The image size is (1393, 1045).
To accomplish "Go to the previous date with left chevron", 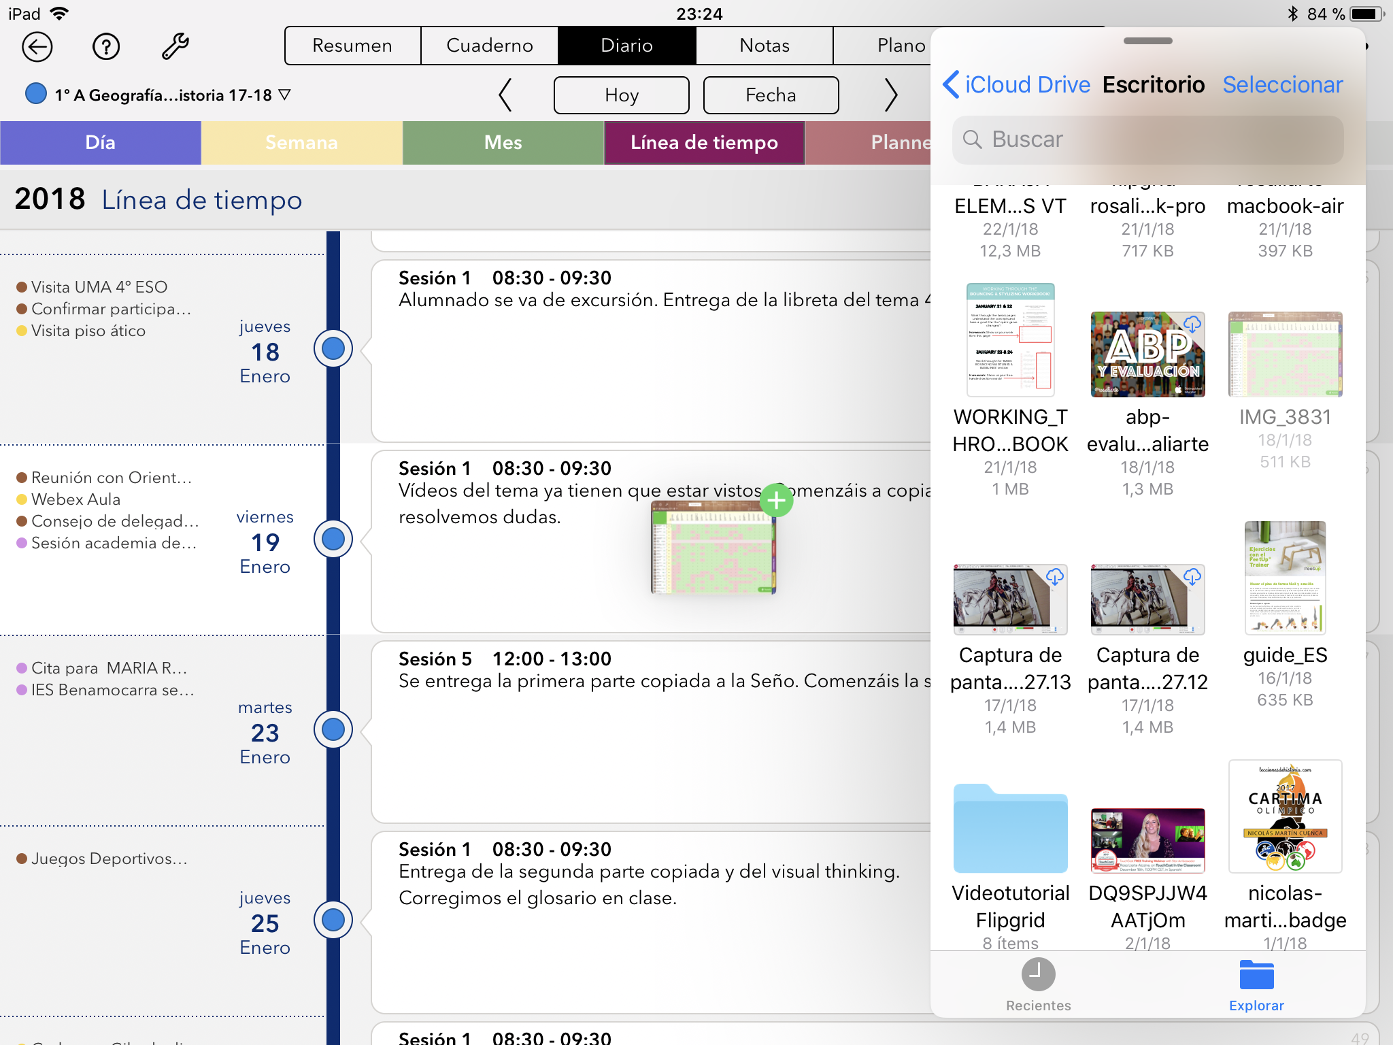I will coord(505,95).
